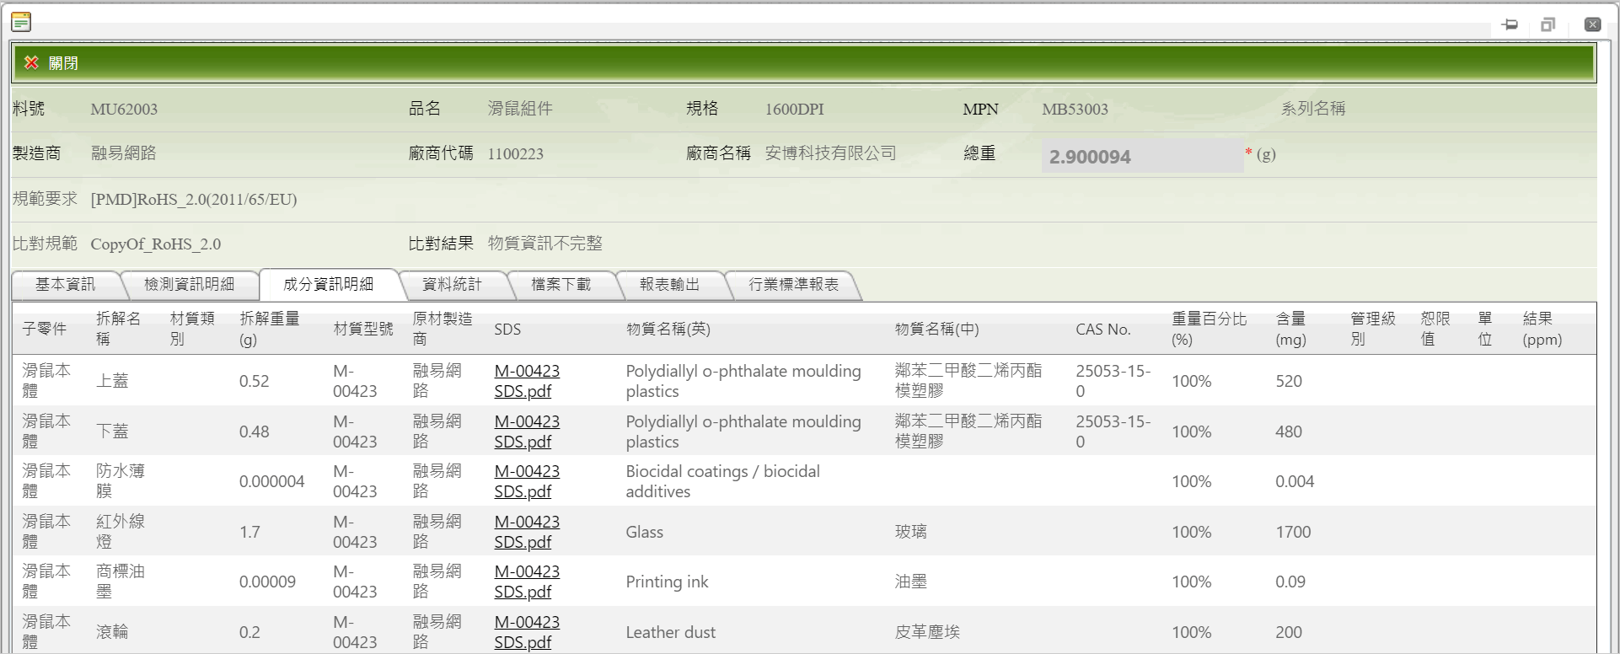Click the Printing ink substance name
The width and height of the screenshot is (1620, 654).
tap(667, 582)
